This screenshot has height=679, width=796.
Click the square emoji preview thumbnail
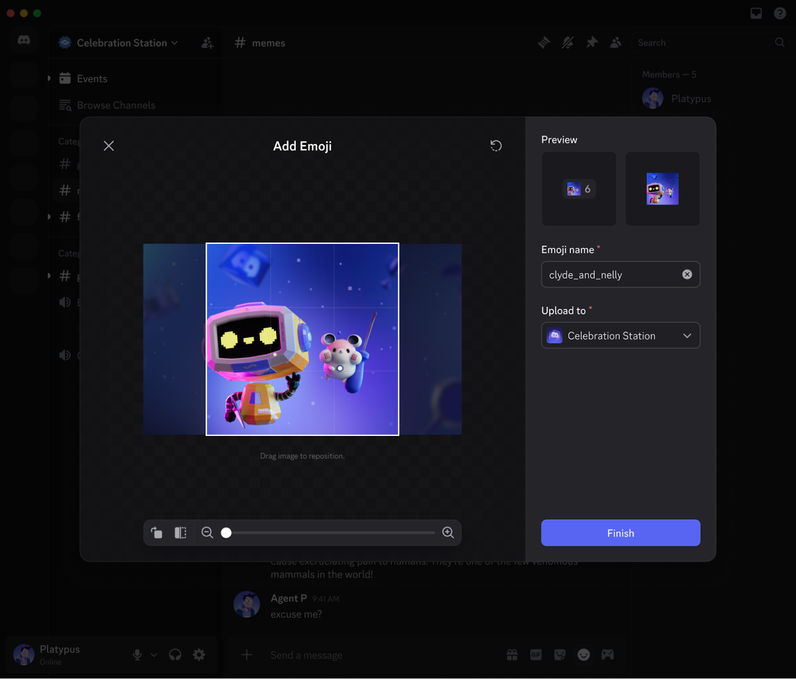[662, 189]
